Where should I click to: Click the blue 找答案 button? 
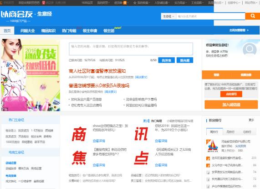pos(166,60)
